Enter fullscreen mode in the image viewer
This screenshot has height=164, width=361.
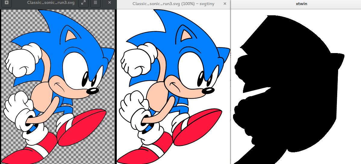(83, 3)
